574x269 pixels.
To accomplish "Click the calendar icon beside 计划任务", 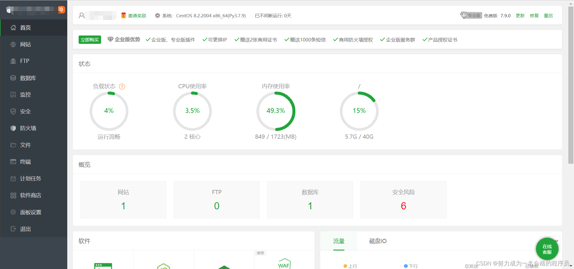I will 13,179.
